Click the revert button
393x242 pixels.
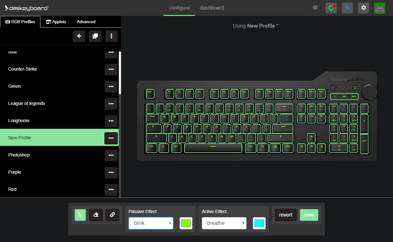[x=286, y=215]
